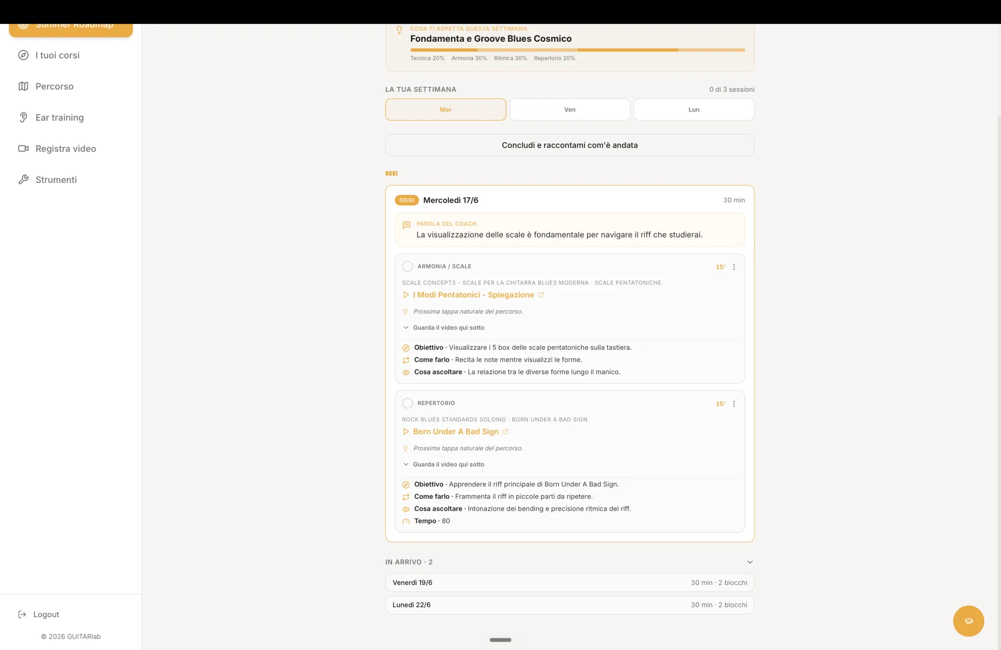Click the 15' duration of Armonia block
The image size is (1001, 650).
click(x=720, y=267)
